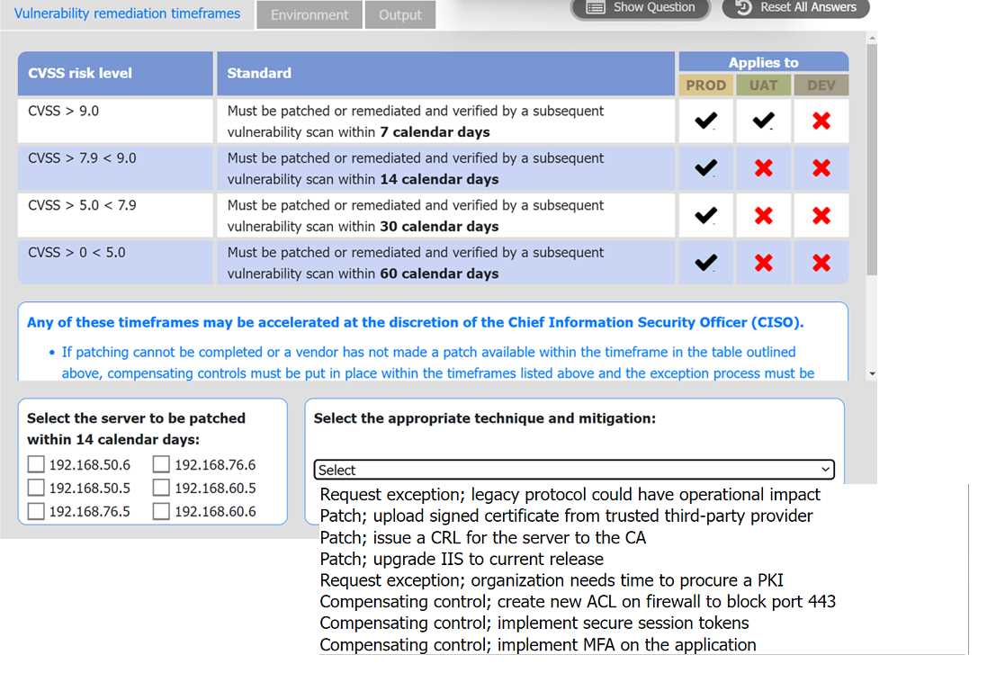Switch to the Environment tab
The image size is (996, 682).
pos(309,14)
